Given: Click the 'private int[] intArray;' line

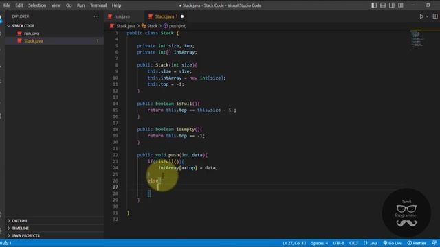Looking at the screenshot, I should pos(167,52).
